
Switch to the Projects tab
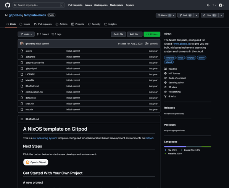(x=77, y=24)
